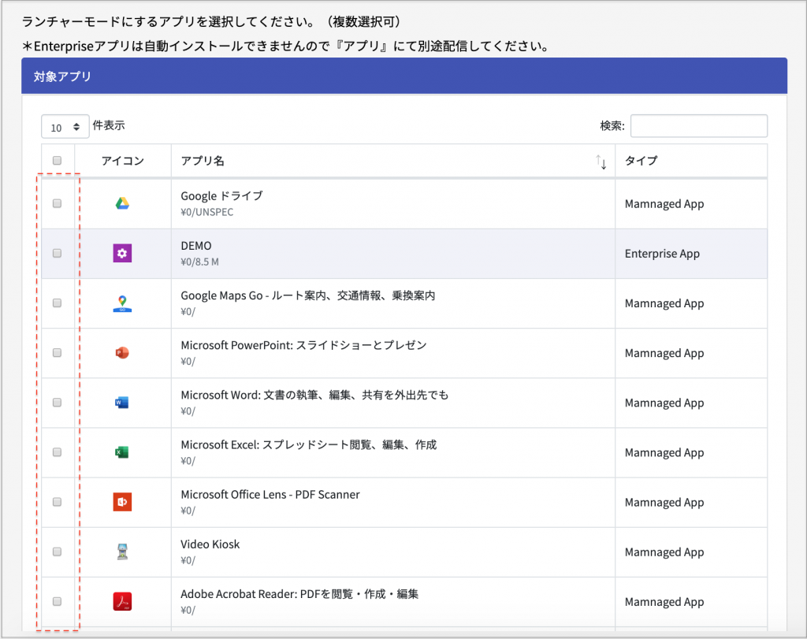The image size is (807, 639).
Task: Check the DEMO row checkbox
Action: coord(57,253)
